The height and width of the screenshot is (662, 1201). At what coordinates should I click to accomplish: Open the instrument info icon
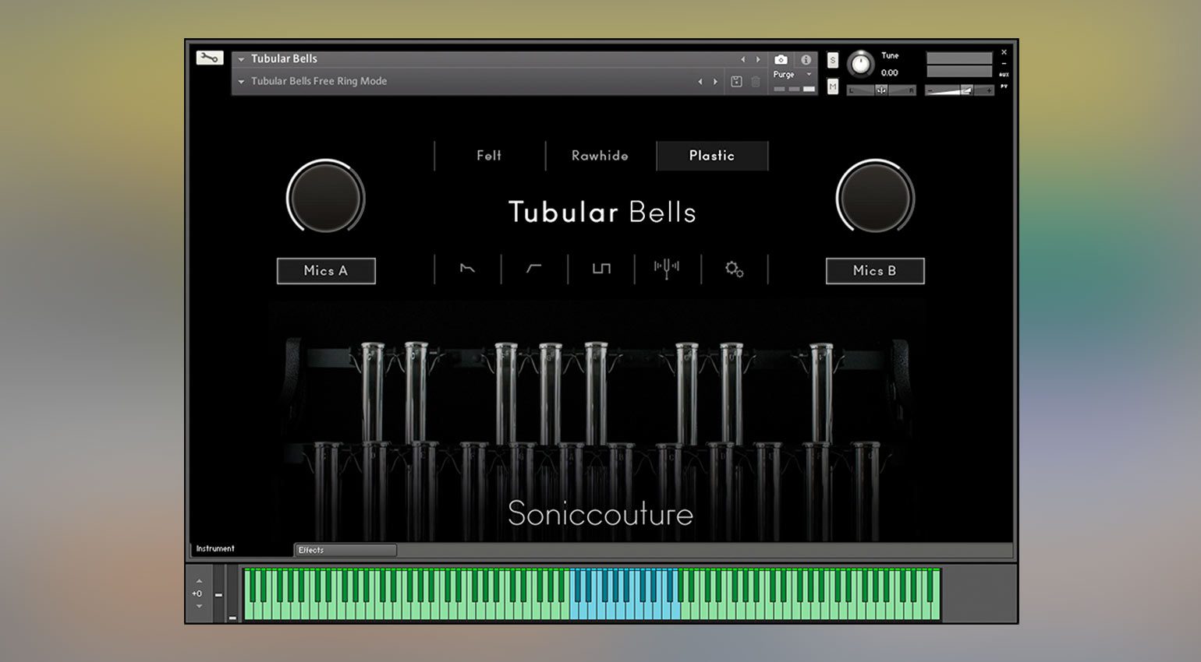coord(806,59)
